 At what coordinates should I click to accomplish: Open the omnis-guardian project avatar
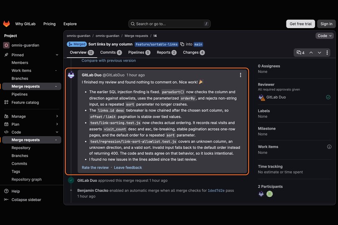pos(6,45)
